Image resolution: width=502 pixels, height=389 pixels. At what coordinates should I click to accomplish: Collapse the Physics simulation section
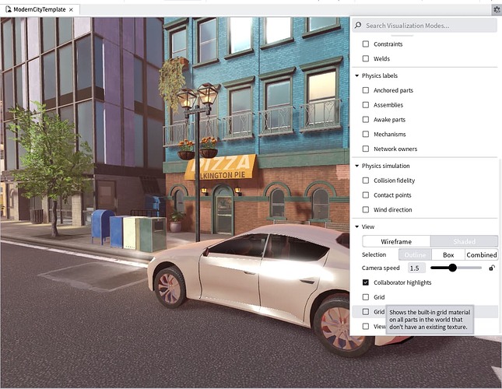pos(356,166)
